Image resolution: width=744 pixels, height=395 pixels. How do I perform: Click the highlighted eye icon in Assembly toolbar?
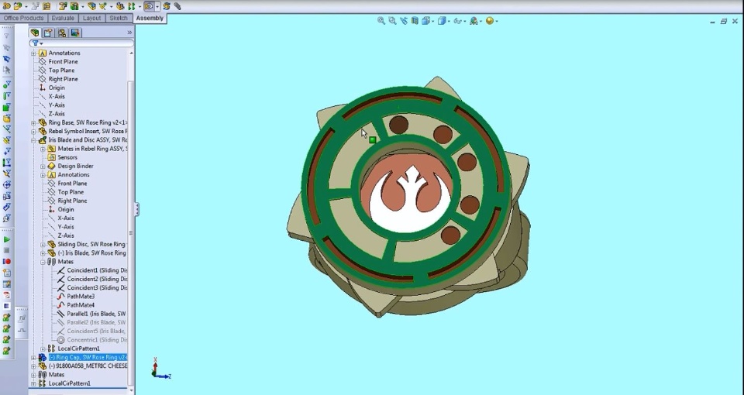click(149, 6)
